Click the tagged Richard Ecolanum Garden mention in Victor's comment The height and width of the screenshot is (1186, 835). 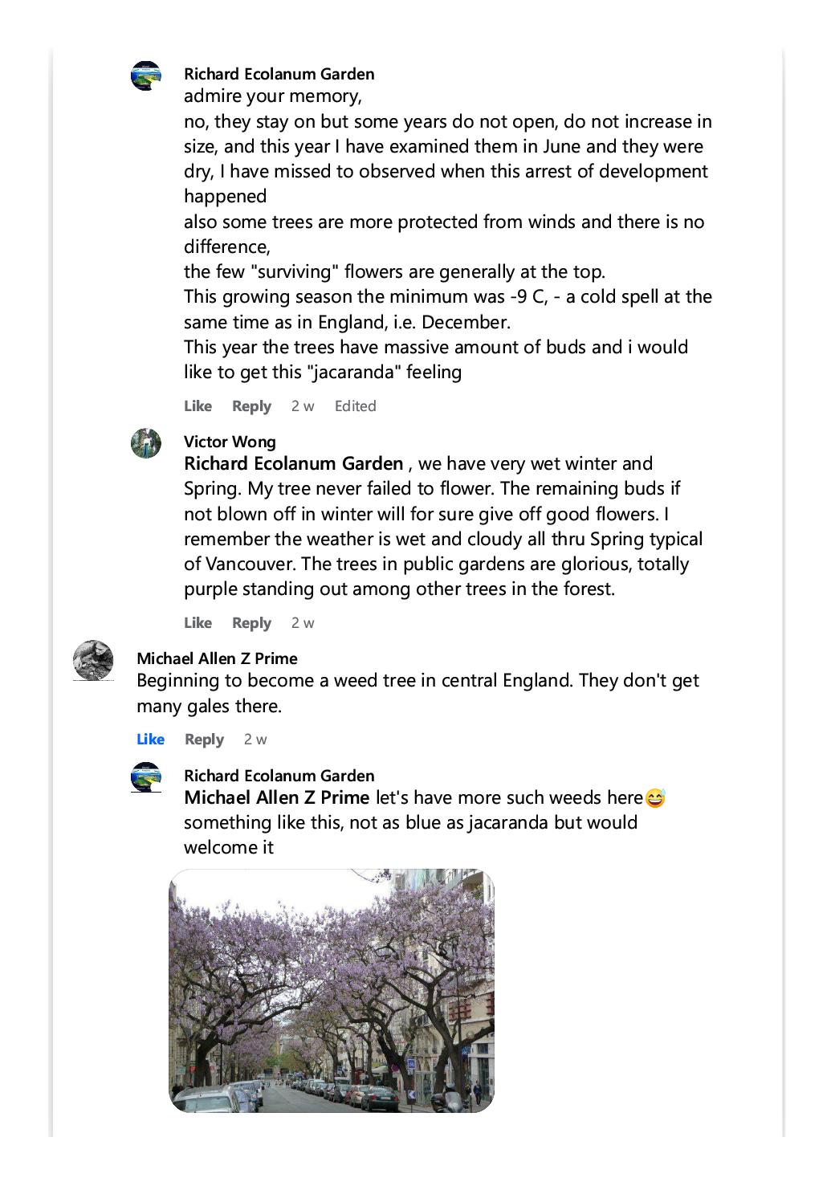tap(293, 464)
